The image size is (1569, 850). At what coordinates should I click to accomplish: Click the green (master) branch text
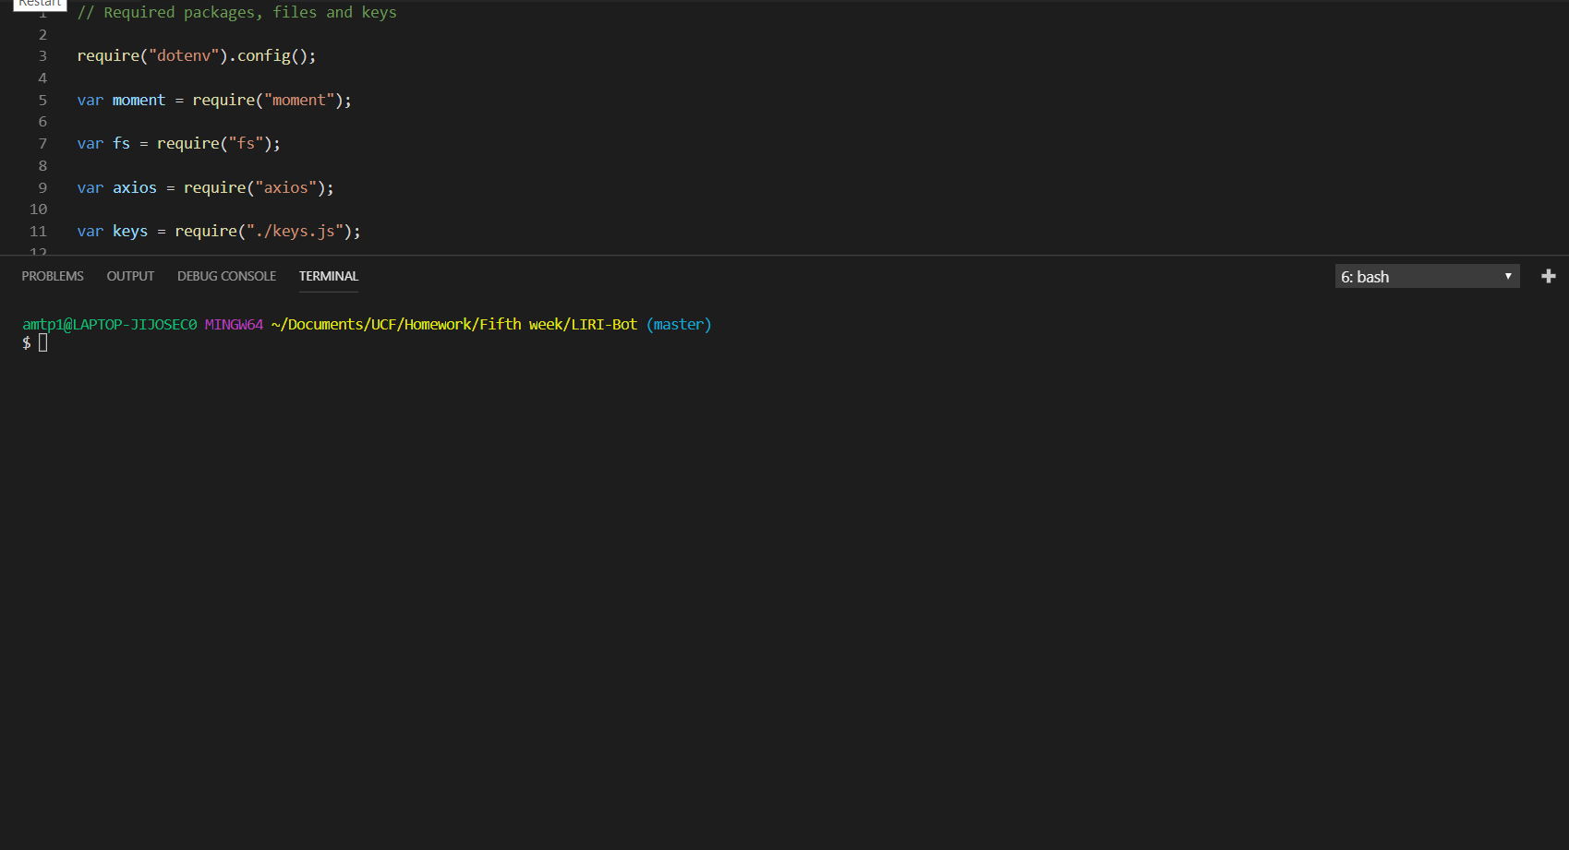[x=679, y=324]
